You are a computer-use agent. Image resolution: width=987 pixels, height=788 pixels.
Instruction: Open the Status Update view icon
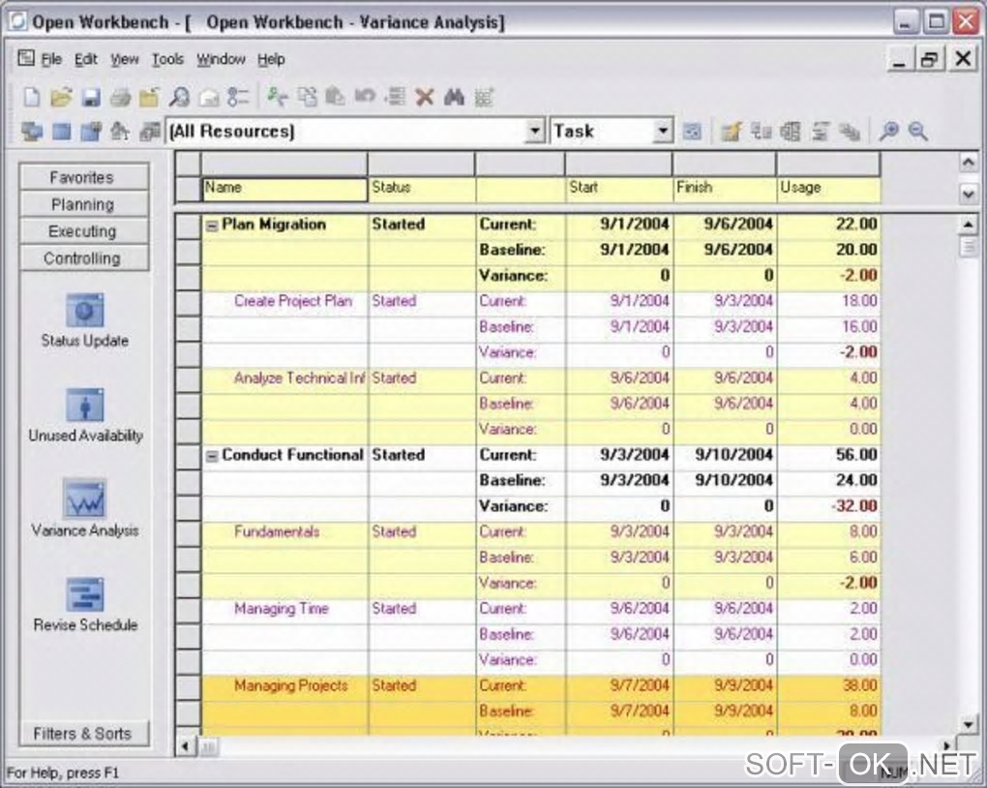84,309
